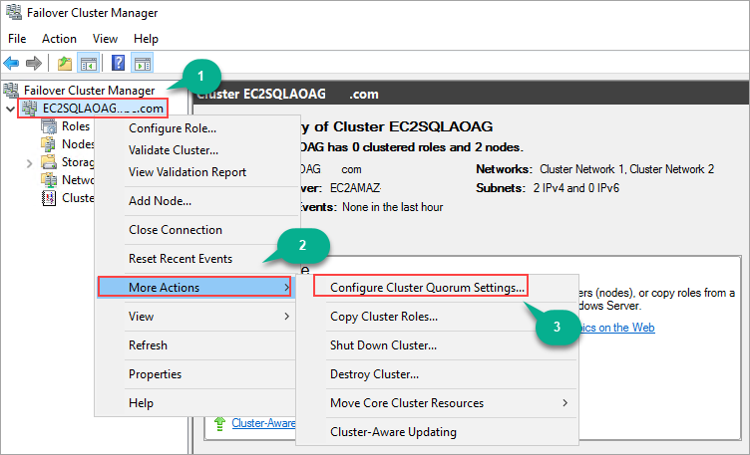Viewport: 750px width, 455px height.
Task: Select Failover Cluster Manager root tree item
Action: pyautogui.click(x=90, y=91)
